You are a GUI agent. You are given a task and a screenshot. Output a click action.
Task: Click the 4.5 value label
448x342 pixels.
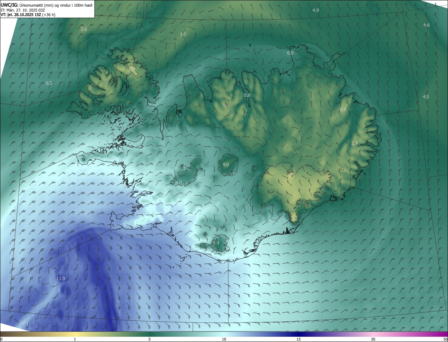click(426, 97)
